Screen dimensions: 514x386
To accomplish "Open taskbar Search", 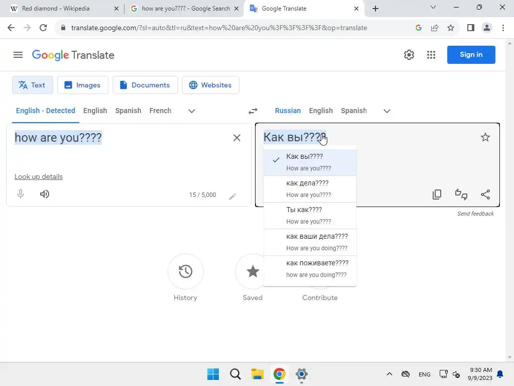I will click(235, 374).
